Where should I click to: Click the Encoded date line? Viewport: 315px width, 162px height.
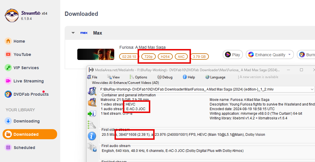[242, 109]
